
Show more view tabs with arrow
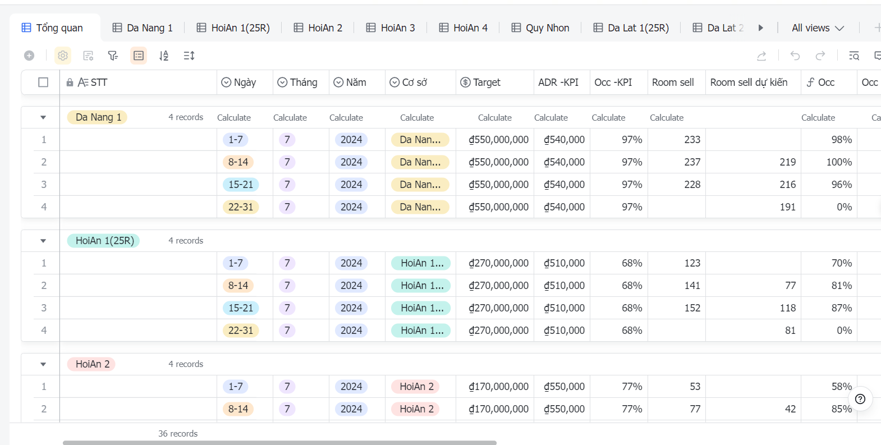(761, 27)
